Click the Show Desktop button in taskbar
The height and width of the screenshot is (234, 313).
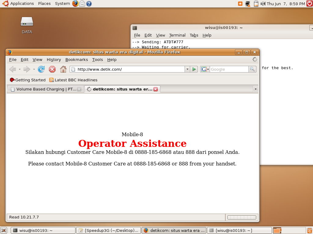pyautogui.click(x=4, y=230)
